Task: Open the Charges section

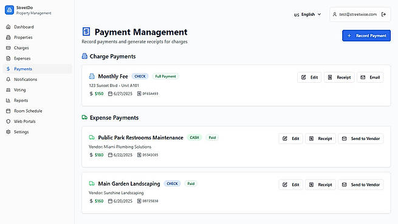Action: 37,48
